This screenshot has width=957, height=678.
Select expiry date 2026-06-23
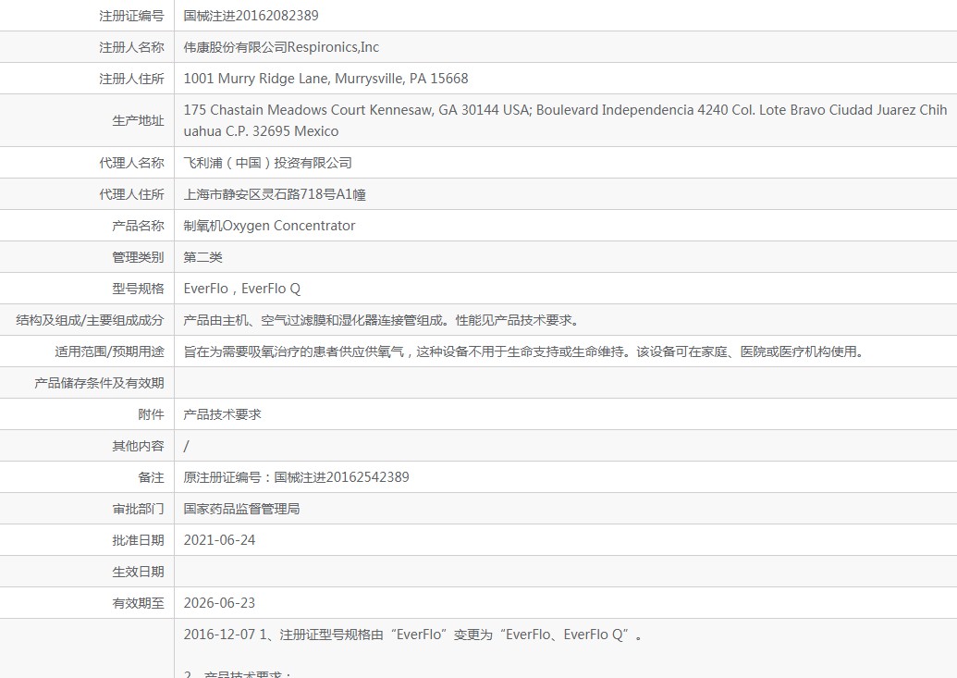pyautogui.click(x=220, y=603)
